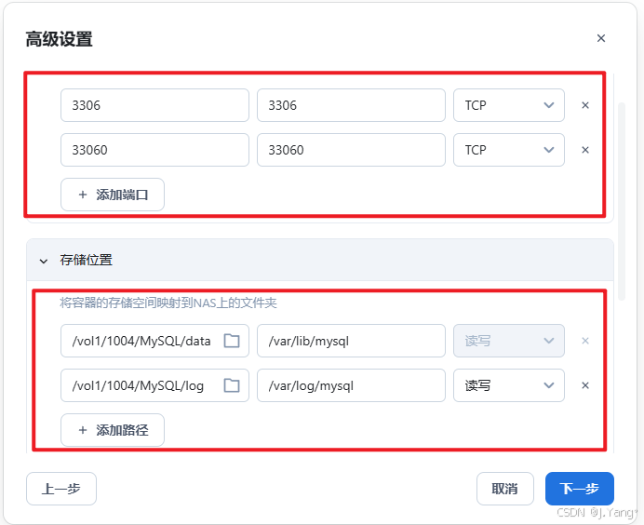Edit the /var/lib/mysql container path field

coord(351,341)
